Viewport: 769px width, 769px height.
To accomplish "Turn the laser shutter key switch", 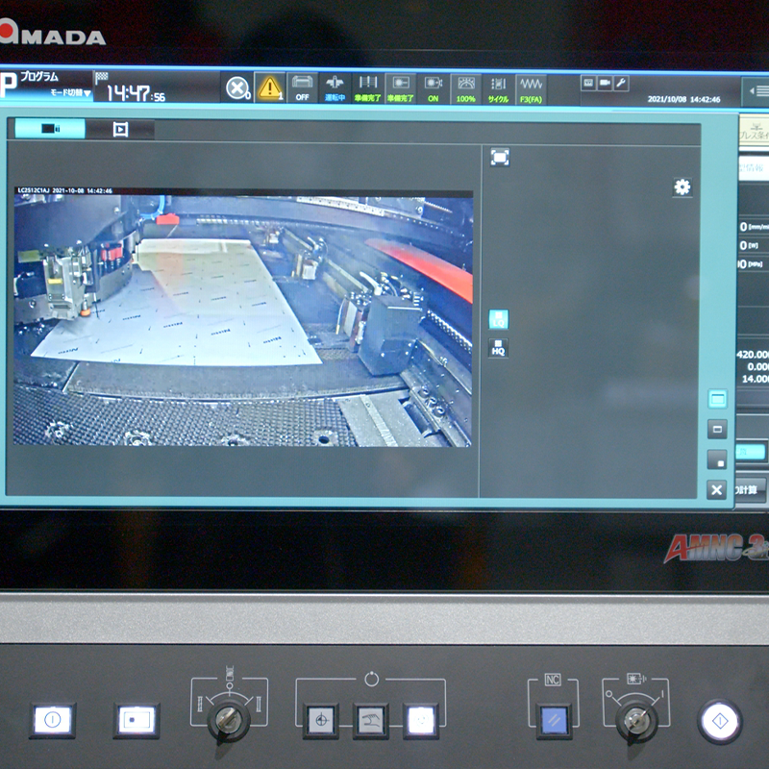I will [636, 721].
